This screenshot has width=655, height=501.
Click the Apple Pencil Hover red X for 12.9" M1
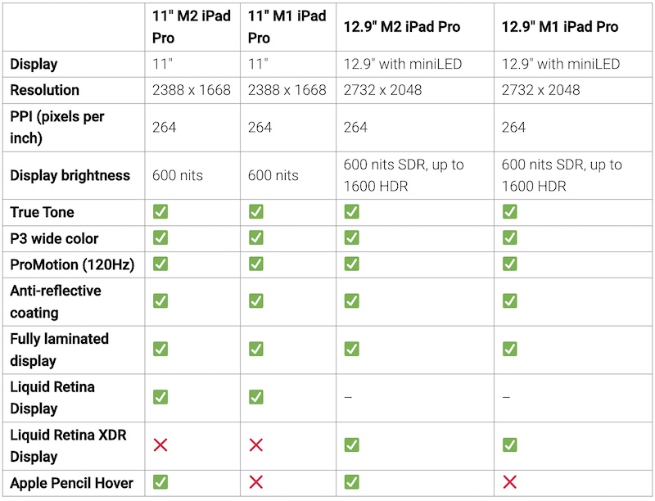click(509, 483)
